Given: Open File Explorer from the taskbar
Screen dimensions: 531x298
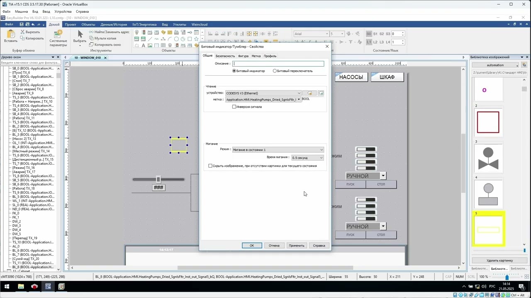Looking at the screenshot, I should pyautogui.click(x=21, y=286).
